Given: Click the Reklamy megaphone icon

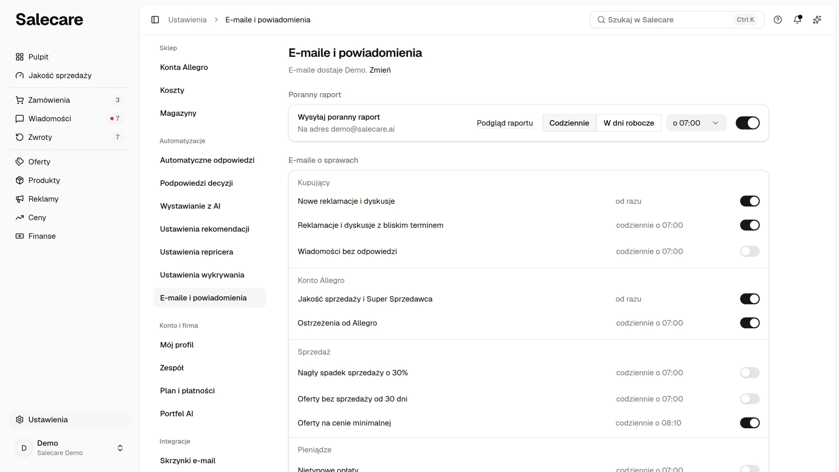Looking at the screenshot, I should 20,199.
